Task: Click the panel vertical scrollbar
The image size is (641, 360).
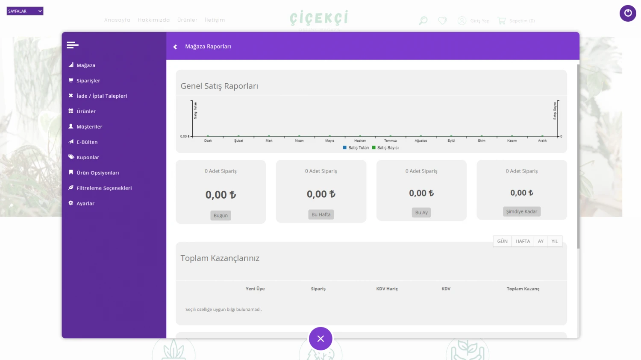Action: click(x=578, y=156)
